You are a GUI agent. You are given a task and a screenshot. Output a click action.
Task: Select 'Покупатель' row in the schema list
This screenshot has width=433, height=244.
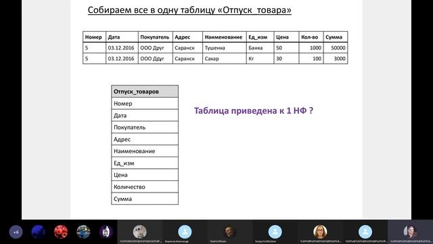click(x=145, y=127)
